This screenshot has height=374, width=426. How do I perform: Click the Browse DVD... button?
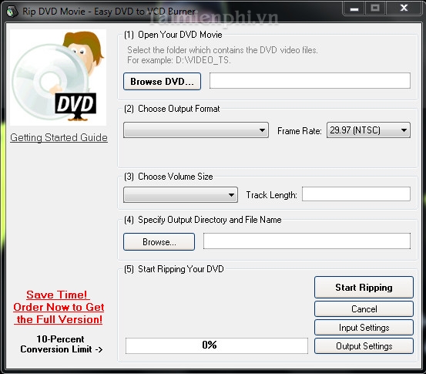pos(162,81)
